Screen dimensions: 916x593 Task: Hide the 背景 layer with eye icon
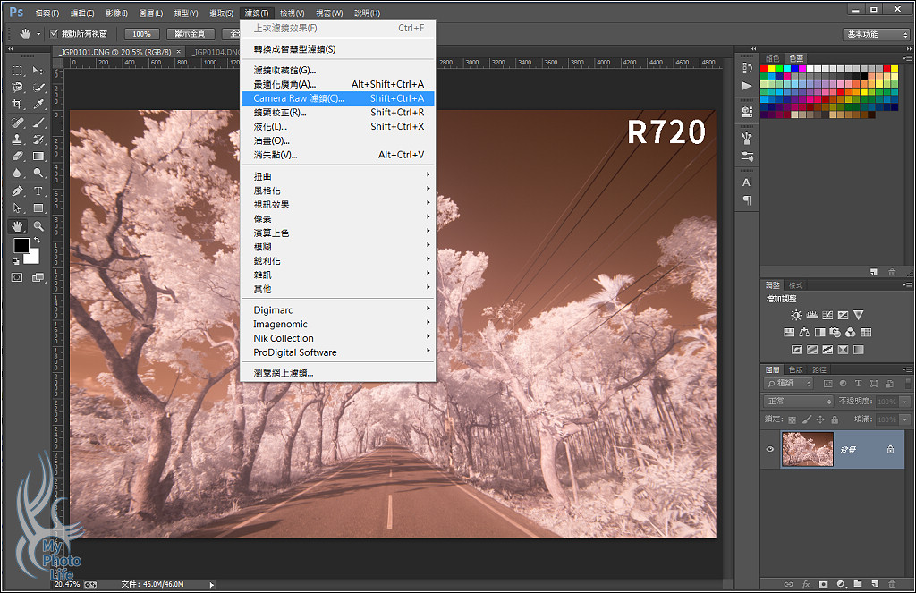click(770, 450)
